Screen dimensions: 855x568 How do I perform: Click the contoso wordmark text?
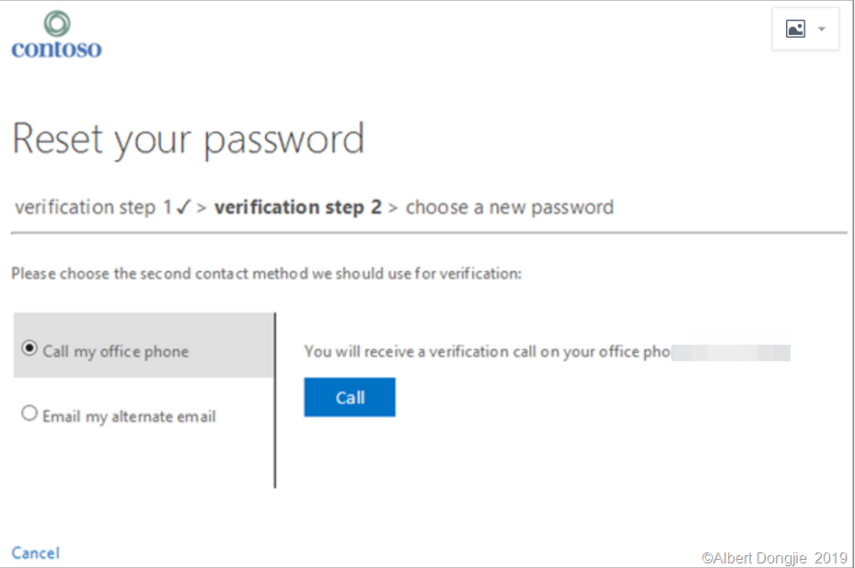[x=56, y=49]
